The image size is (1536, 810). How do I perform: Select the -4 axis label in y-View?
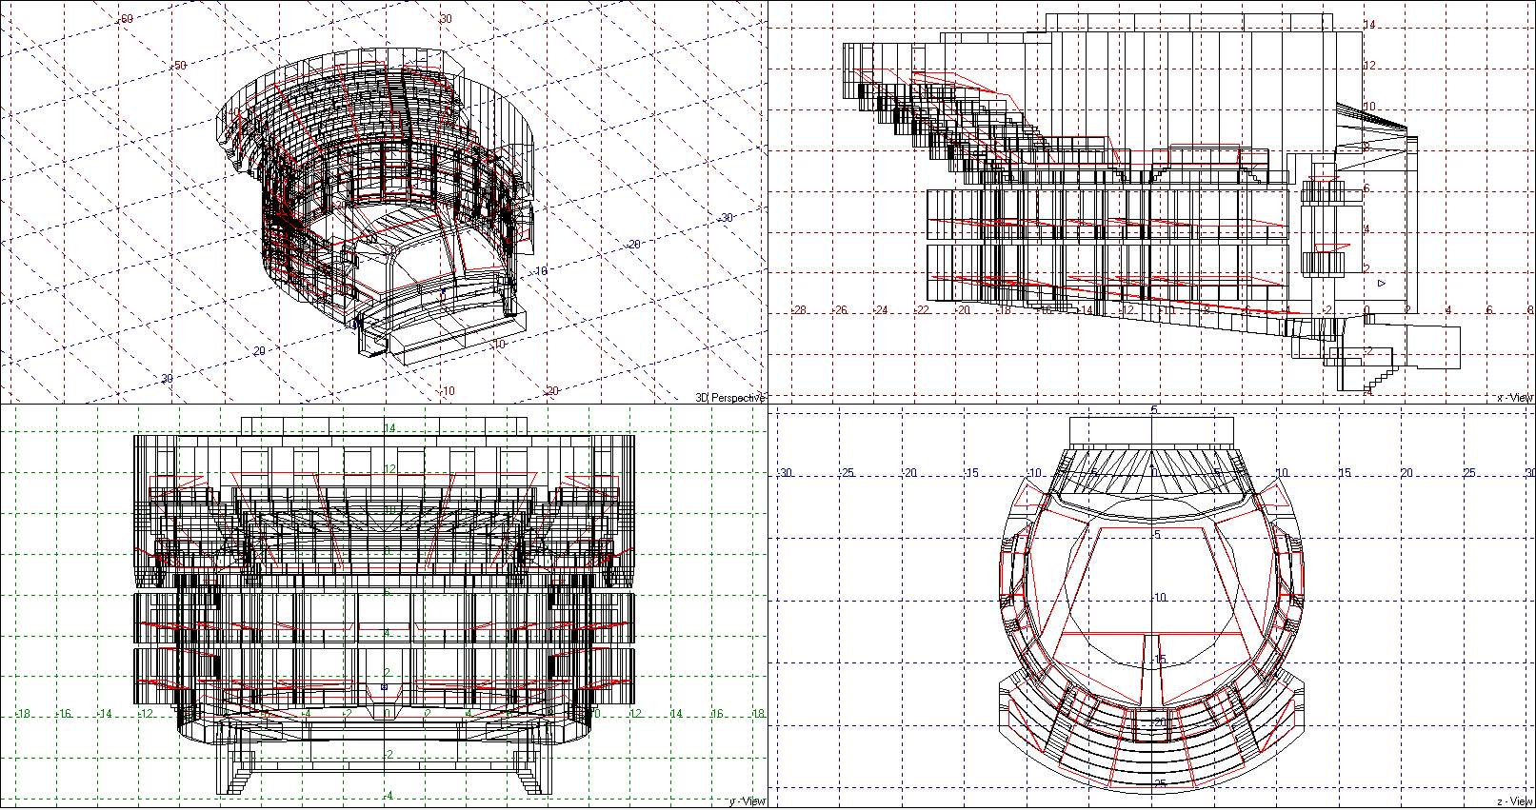click(389, 795)
